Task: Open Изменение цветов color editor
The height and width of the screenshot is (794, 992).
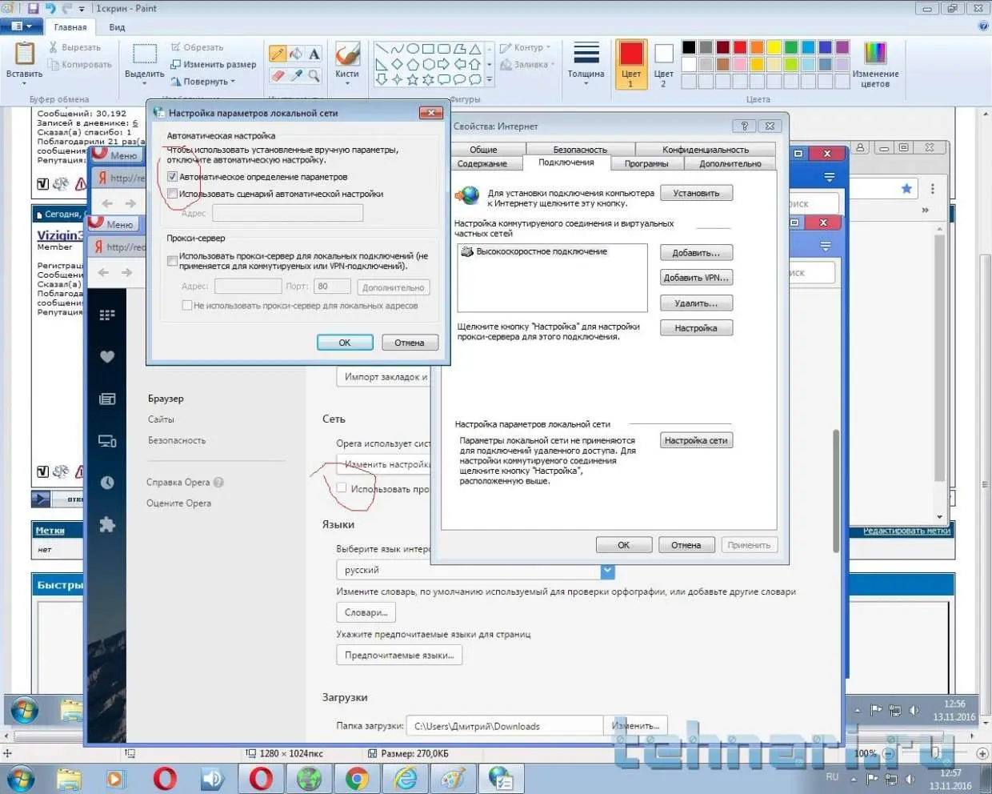Action: coord(875,65)
